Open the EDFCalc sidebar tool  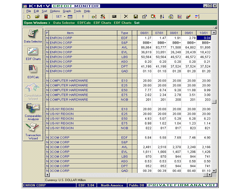coord(33,71)
